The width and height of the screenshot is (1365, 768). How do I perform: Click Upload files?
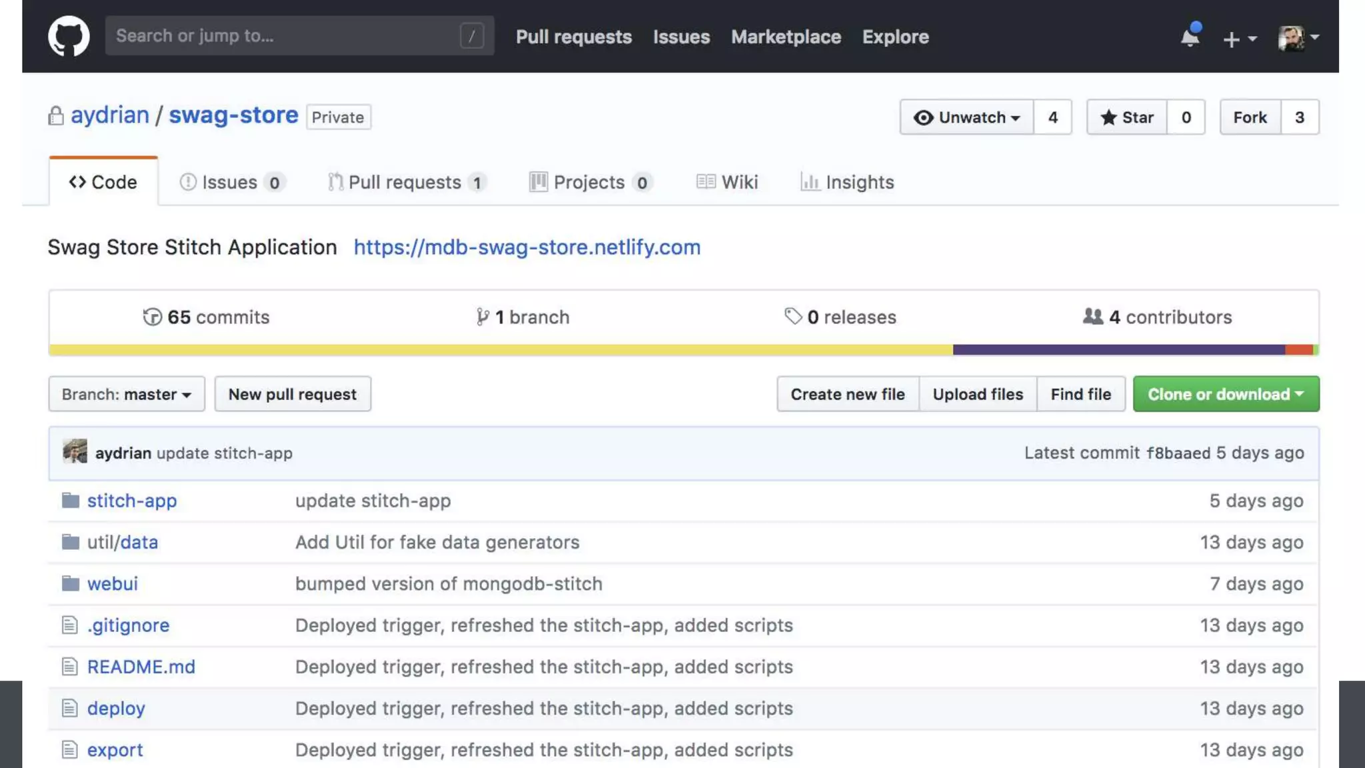pos(978,394)
